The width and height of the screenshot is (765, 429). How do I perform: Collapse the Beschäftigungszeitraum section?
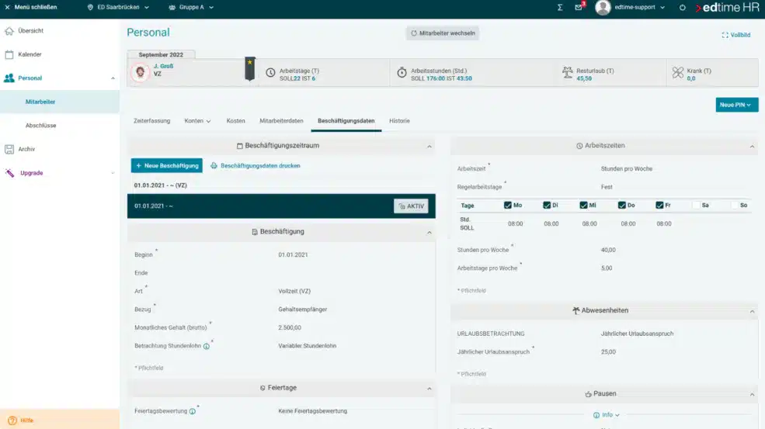click(429, 147)
